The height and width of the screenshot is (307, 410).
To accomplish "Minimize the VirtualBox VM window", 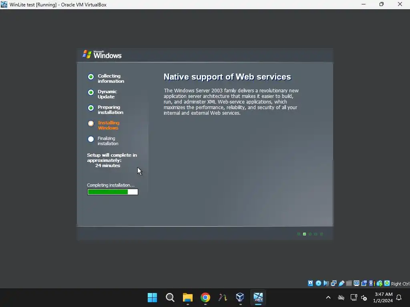I will (364, 4).
